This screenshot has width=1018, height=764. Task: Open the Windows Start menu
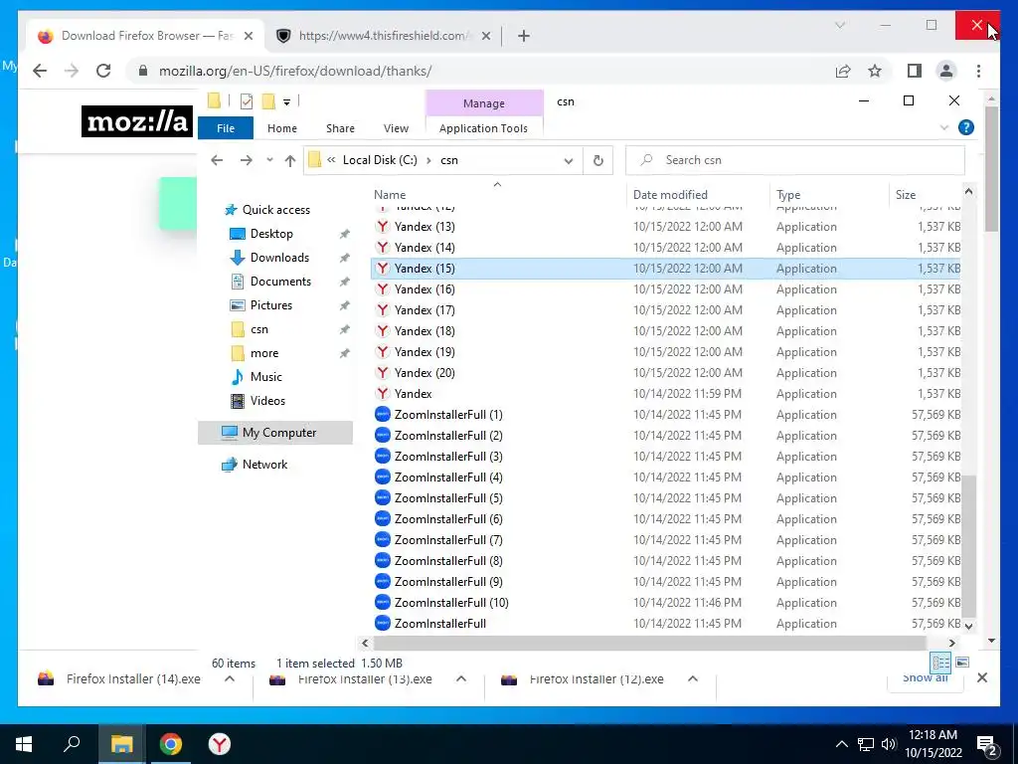(x=24, y=744)
